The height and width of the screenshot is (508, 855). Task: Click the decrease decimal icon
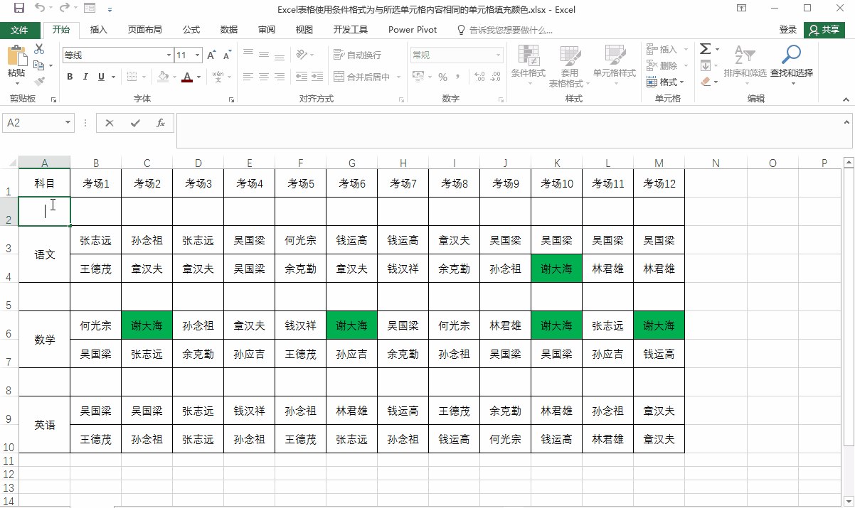coord(495,77)
